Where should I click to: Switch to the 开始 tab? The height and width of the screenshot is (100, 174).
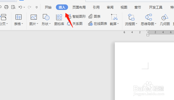pyautogui.click(x=48, y=7)
